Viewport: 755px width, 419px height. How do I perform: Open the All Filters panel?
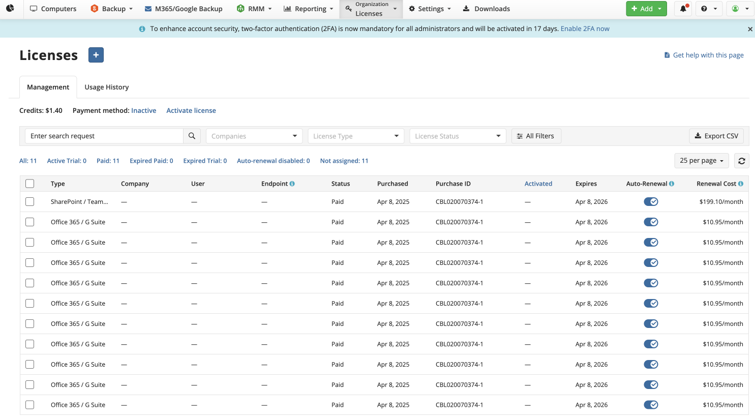click(536, 136)
